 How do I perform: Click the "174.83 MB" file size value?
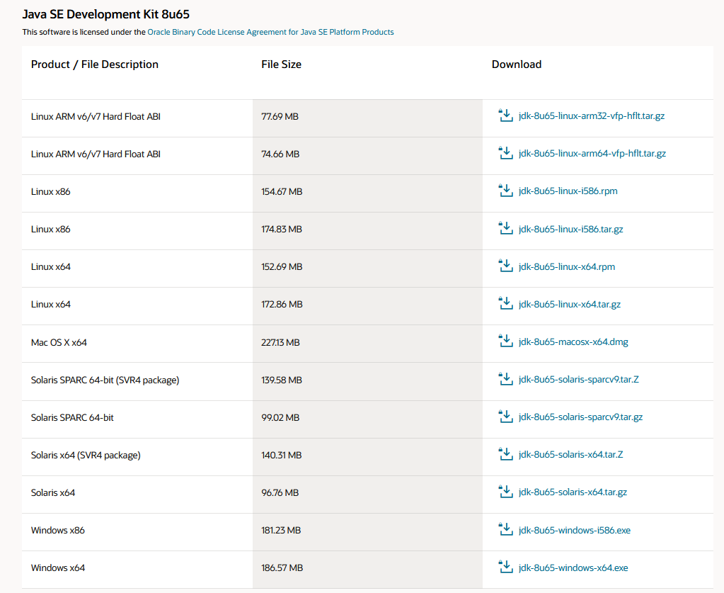(282, 230)
